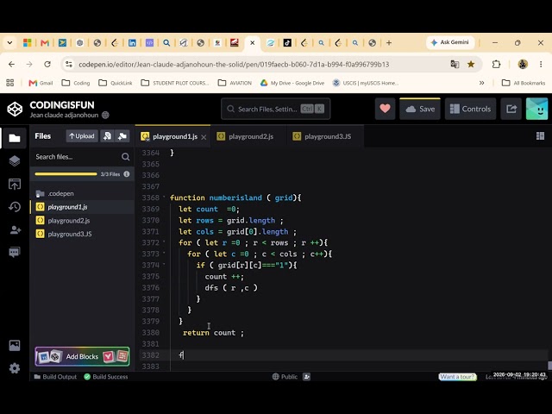Click the share export icon button
The width and height of the screenshot is (552, 414).
point(511,109)
